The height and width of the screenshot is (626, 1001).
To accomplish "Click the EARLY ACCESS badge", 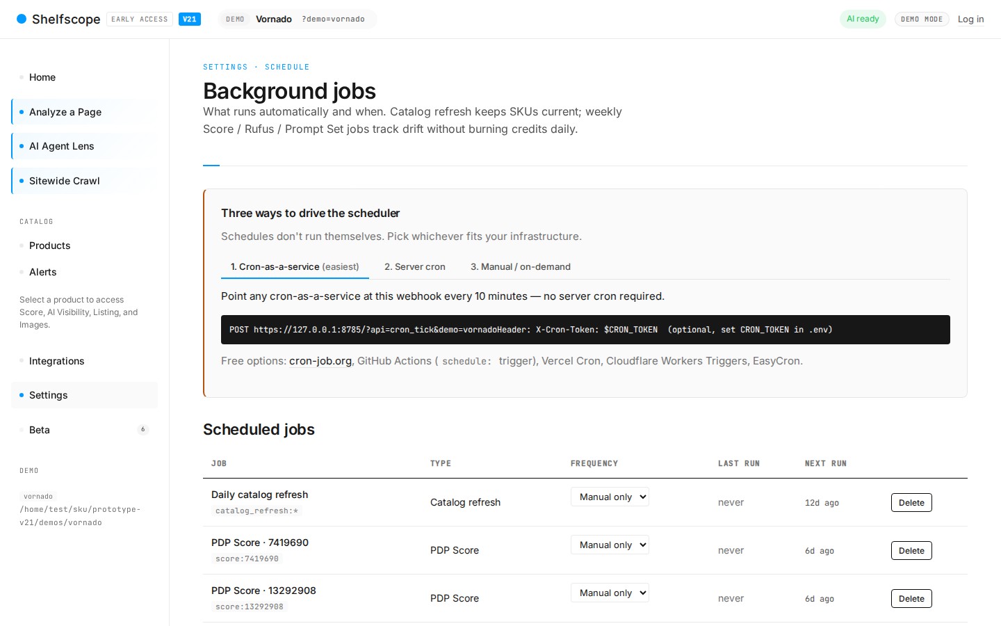I will 140,19.
